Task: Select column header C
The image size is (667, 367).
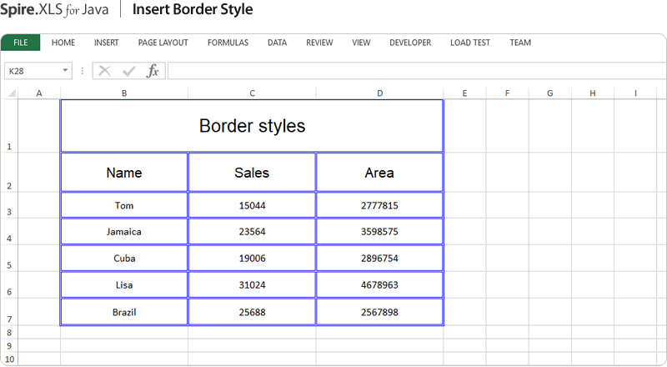Action: pyautogui.click(x=252, y=93)
